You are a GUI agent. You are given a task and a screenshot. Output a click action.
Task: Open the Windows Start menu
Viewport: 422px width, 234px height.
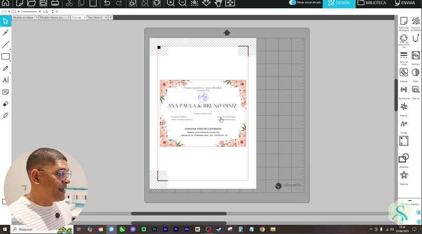pos(5,229)
